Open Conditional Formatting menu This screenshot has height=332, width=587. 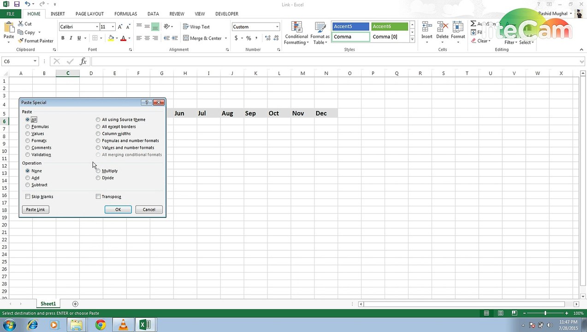[x=296, y=33]
